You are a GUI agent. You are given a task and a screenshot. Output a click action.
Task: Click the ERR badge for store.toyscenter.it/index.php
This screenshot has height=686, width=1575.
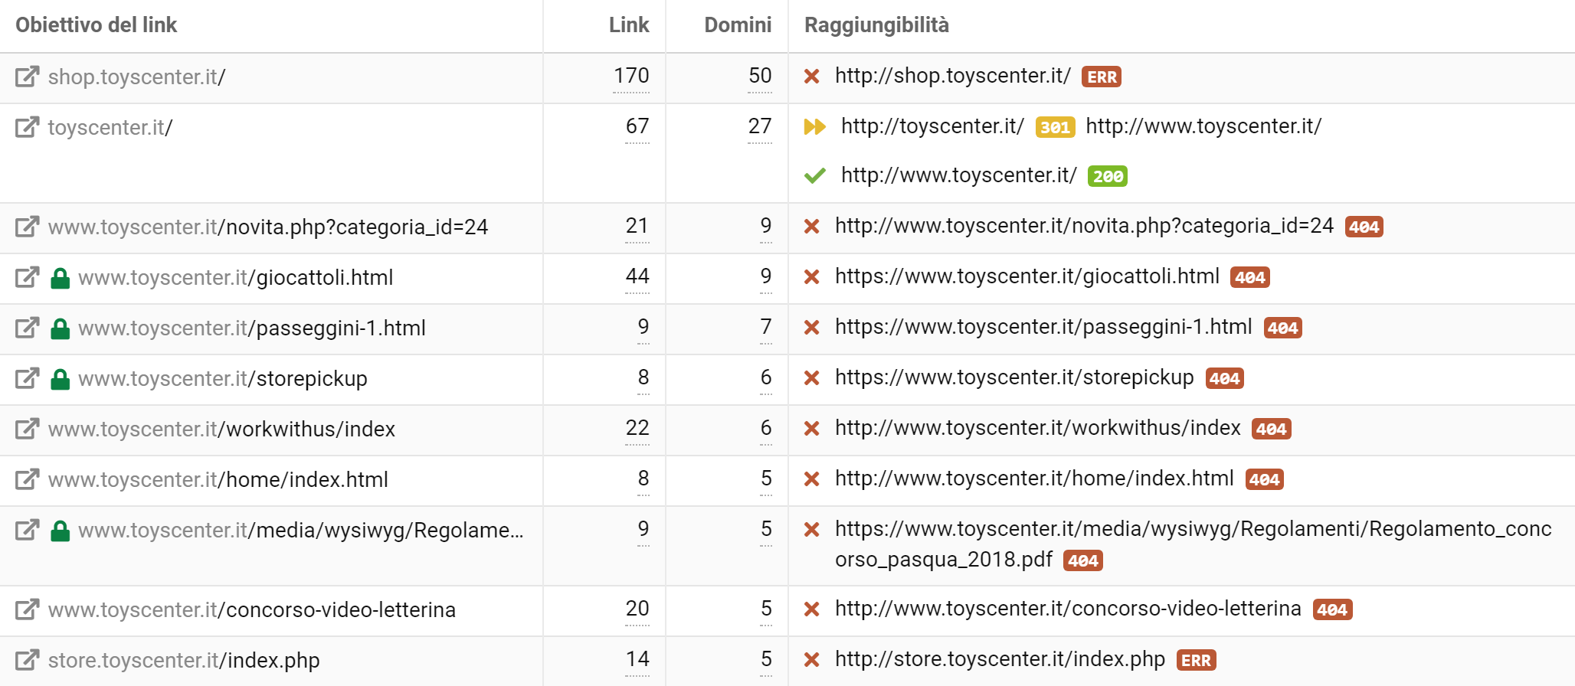[x=1196, y=660]
